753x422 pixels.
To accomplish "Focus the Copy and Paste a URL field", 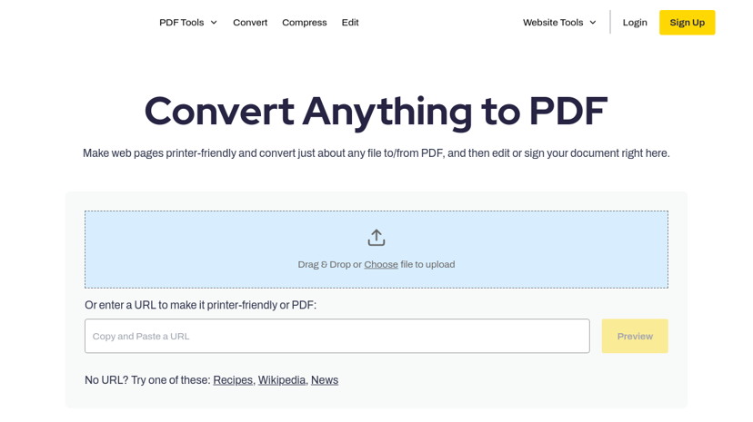I will 337,337.
